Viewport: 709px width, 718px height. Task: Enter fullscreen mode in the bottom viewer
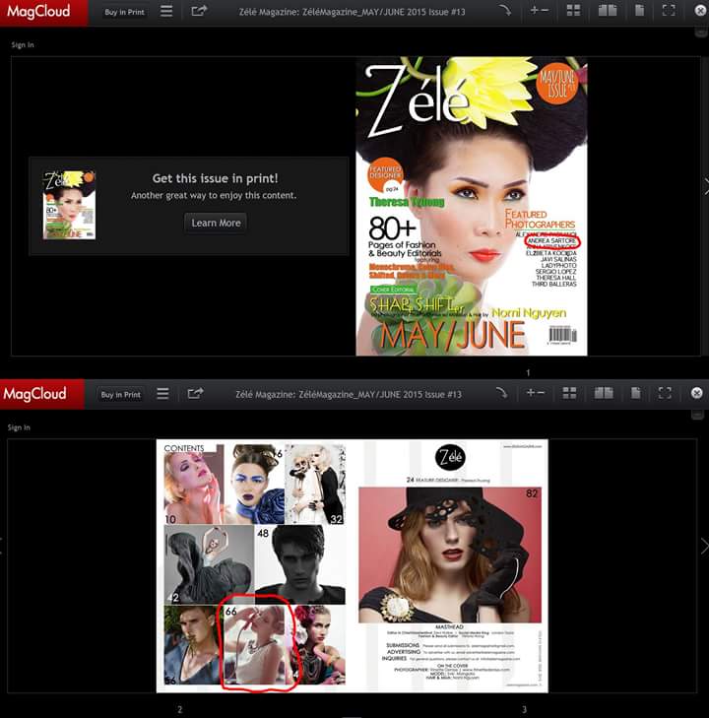coord(665,393)
